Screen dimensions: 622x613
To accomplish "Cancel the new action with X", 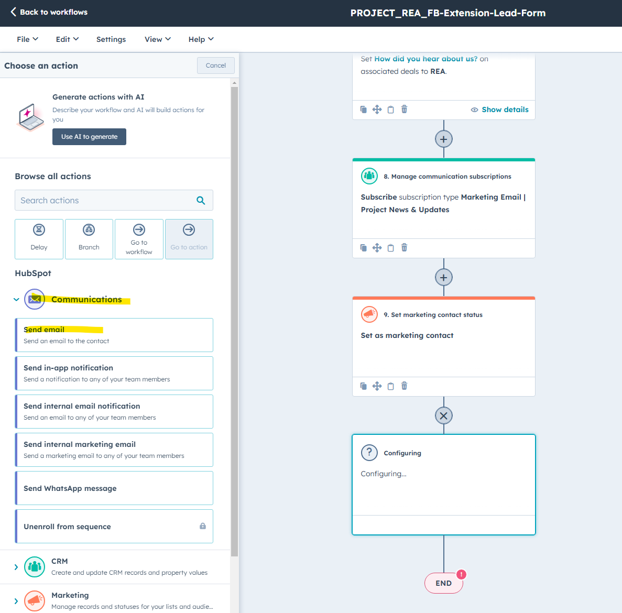I will point(443,416).
